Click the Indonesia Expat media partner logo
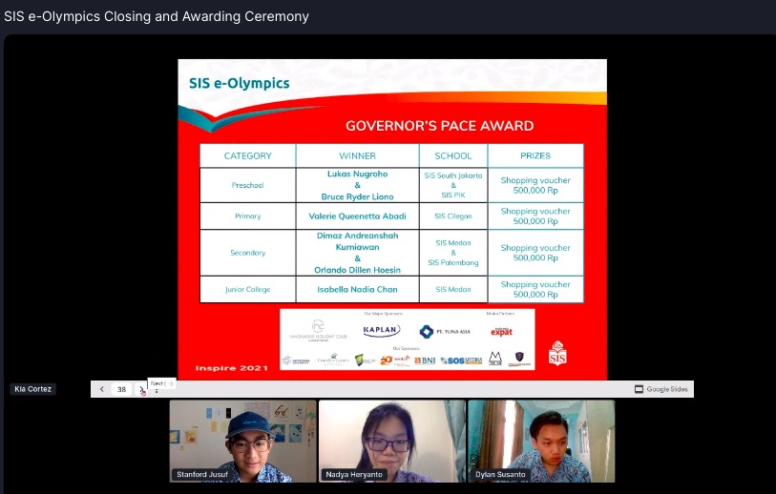 (x=501, y=331)
